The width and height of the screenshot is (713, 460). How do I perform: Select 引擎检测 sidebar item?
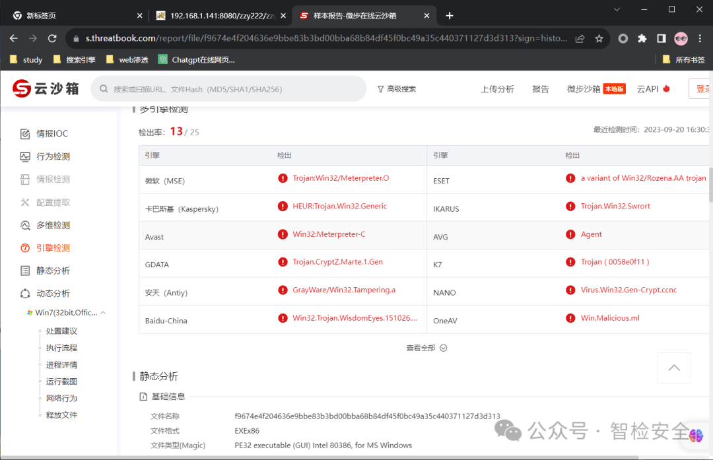45,247
